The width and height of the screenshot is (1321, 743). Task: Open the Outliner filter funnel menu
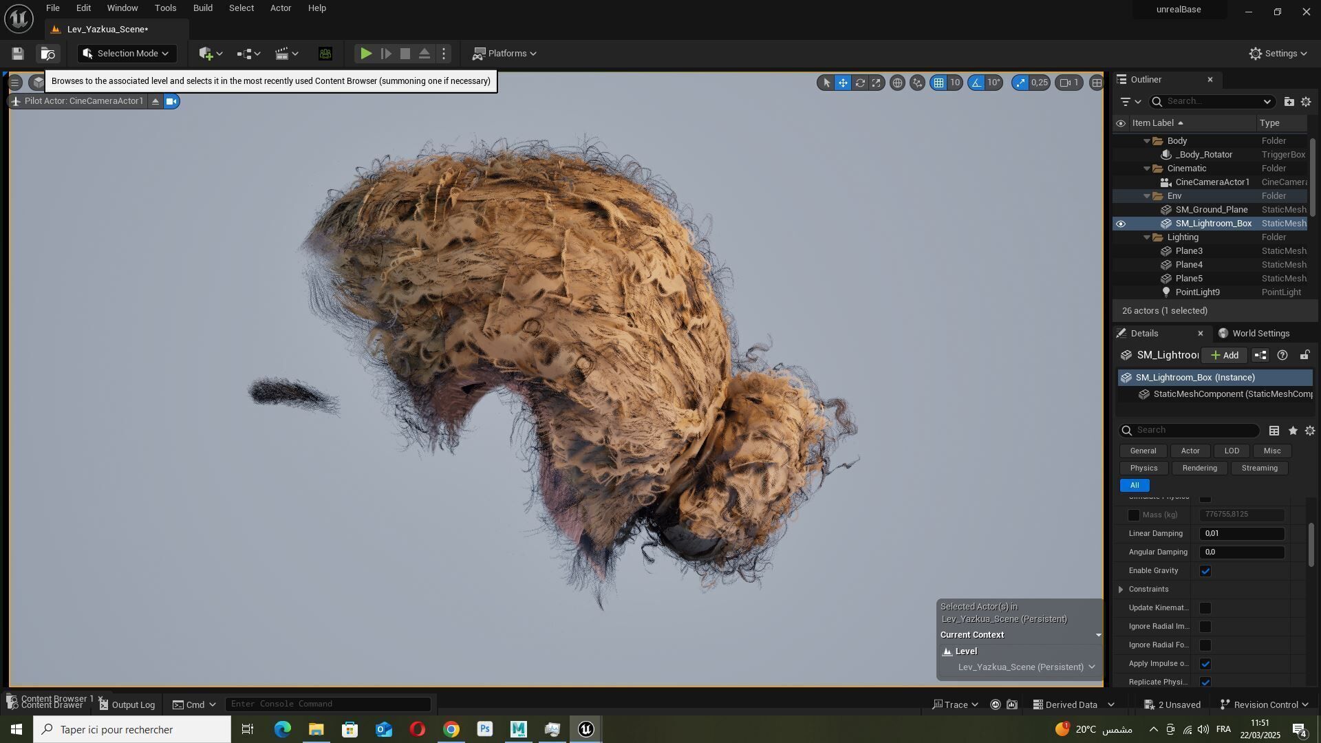(x=1130, y=102)
